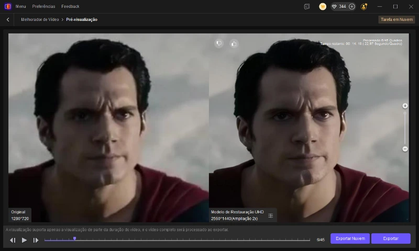Click the Tempo restante status text
Screen dimensions: 419x251
tap(361, 44)
